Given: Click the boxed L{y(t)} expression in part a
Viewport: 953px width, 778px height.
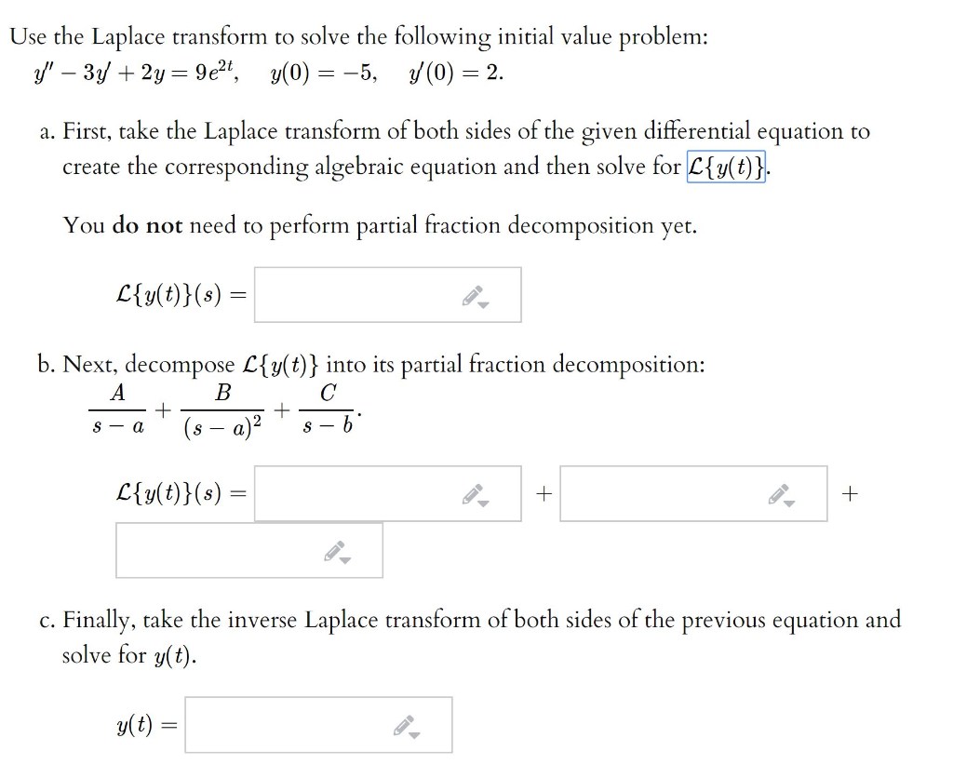Looking at the screenshot, I should click(725, 168).
